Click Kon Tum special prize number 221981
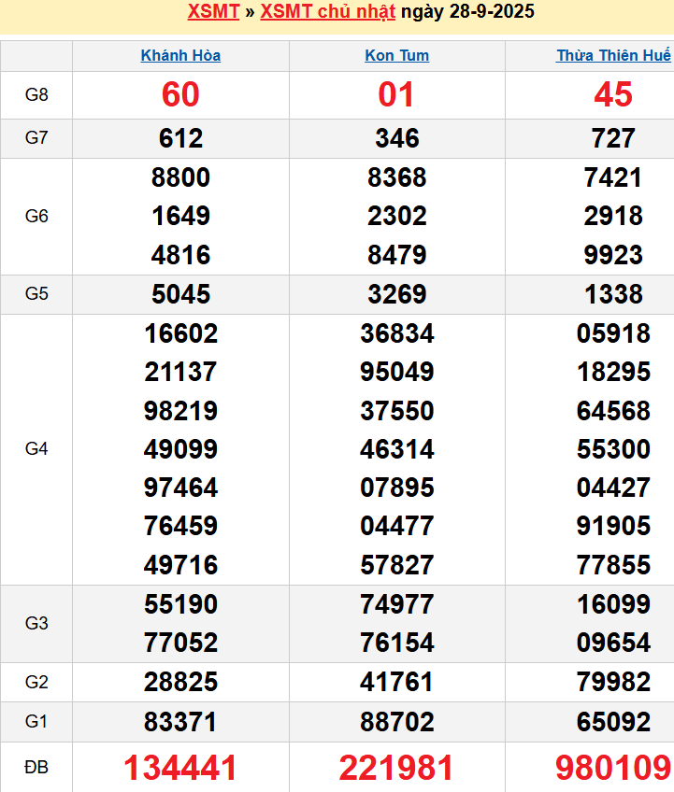This screenshot has height=792, width=674. click(x=397, y=768)
